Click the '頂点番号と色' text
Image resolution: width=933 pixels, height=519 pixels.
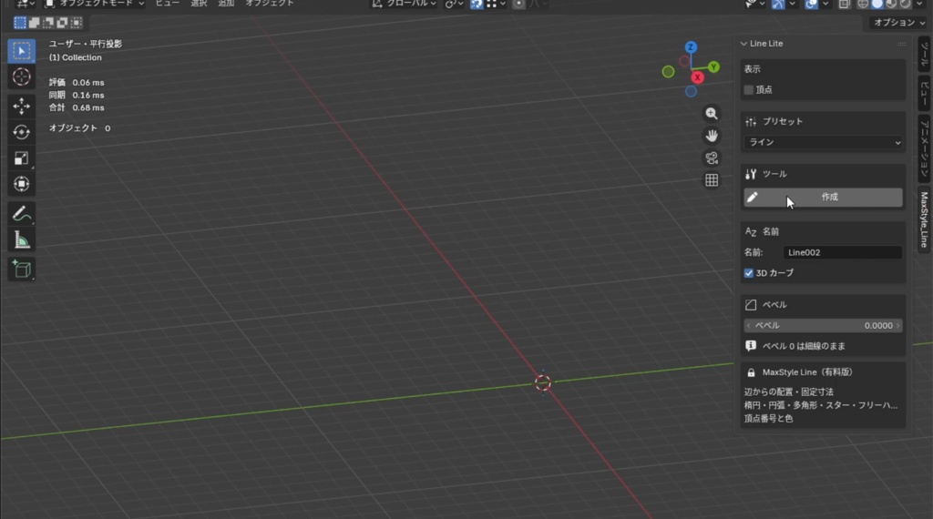[768, 419]
